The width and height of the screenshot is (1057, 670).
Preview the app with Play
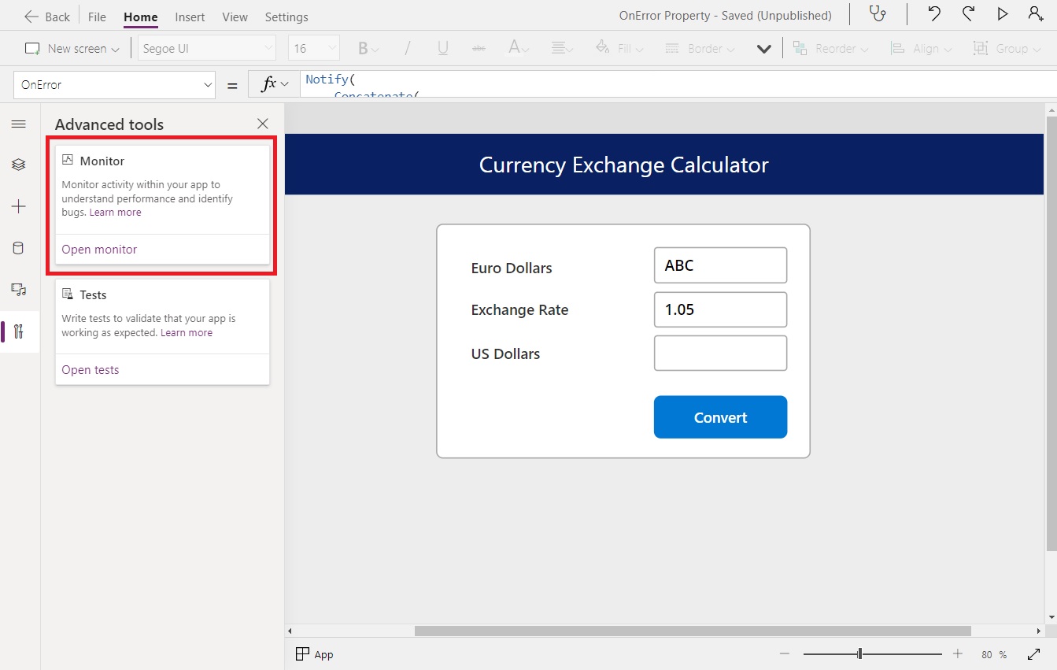(x=1001, y=13)
